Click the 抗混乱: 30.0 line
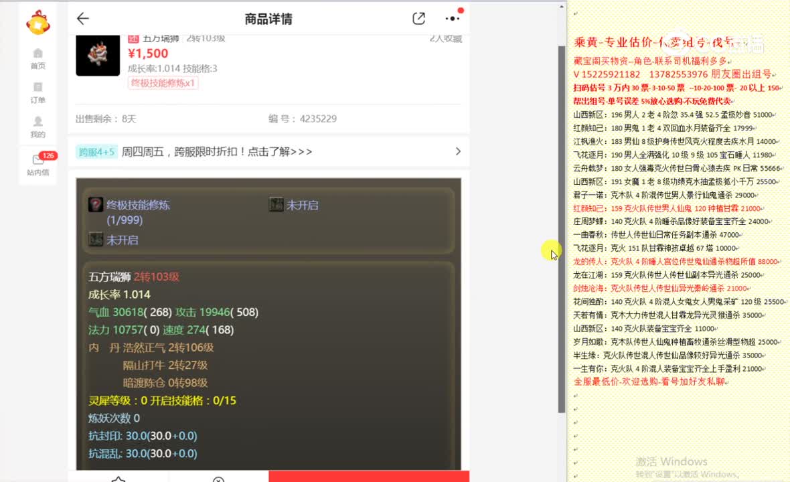790x482 pixels. point(143,454)
